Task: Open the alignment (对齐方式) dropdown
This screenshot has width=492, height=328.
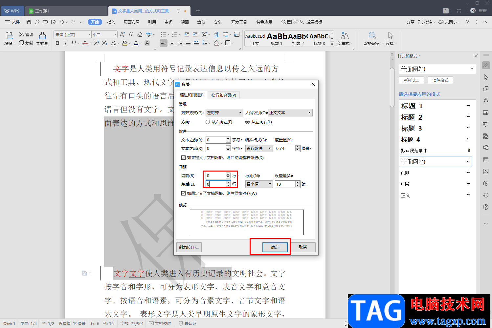Action: coord(224,113)
